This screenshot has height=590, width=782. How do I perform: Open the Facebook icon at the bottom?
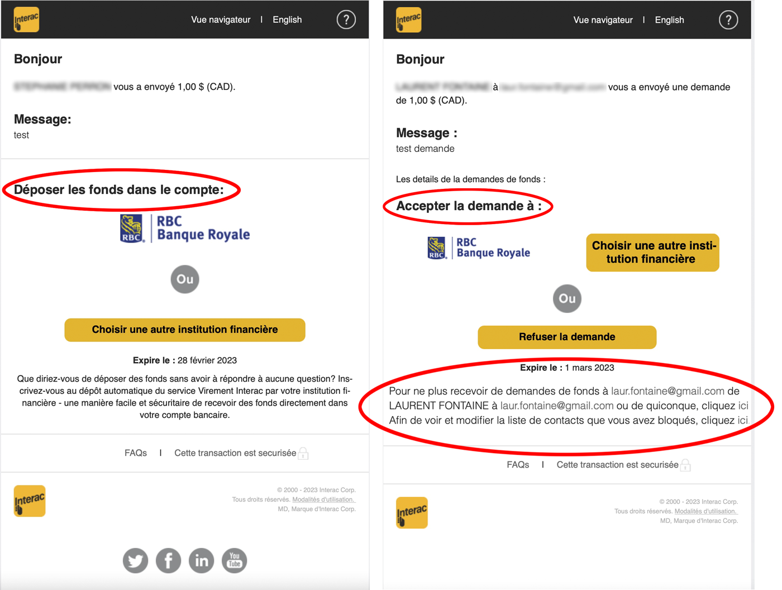click(168, 560)
